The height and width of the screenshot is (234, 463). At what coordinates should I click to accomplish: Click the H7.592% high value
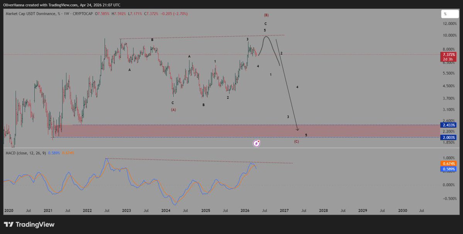pyautogui.click(x=119, y=14)
